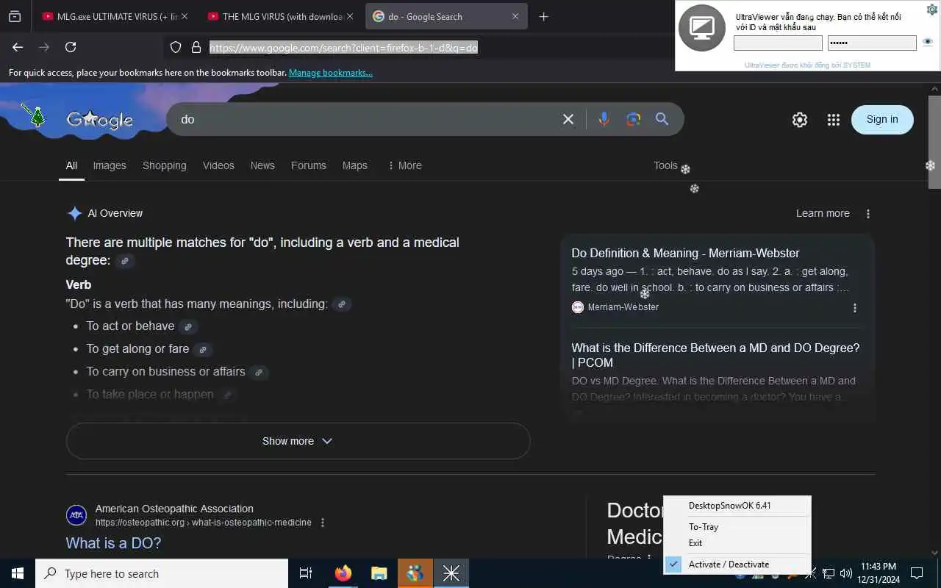Click the padlock site information icon
941x588 pixels.
pos(196,47)
